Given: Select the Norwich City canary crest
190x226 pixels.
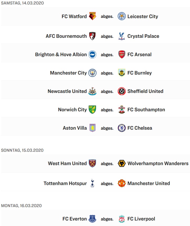Looking at the screenshot, I should [x=93, y=109].
